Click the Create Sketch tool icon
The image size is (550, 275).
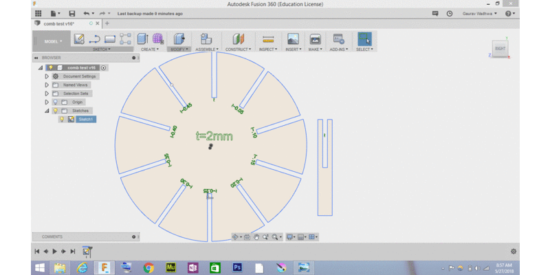click(79, 39)
